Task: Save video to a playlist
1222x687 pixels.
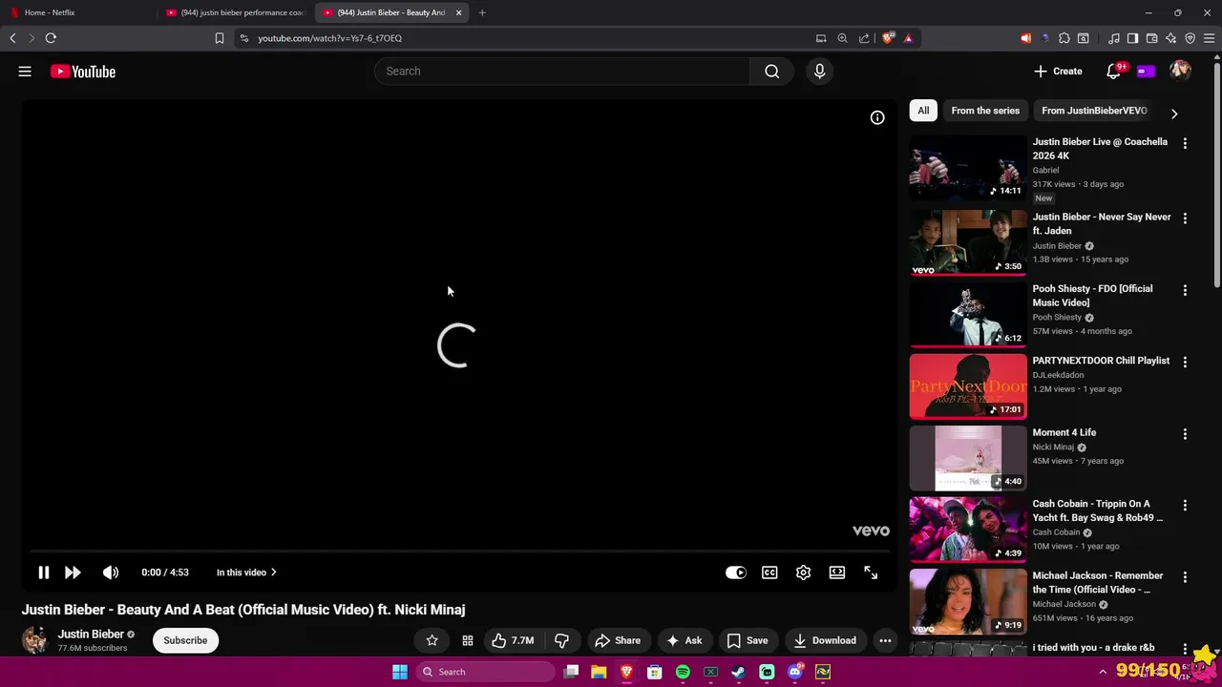Action: click(x=747, y=640)
